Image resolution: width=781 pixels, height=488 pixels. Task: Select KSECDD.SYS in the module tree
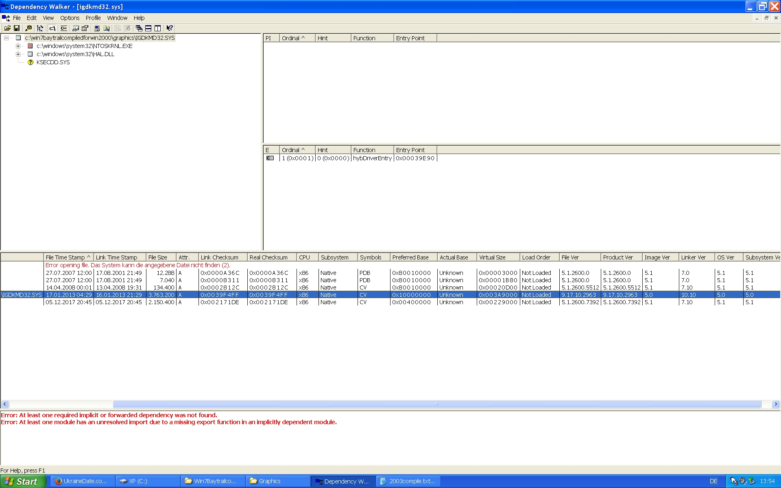coord(53,62)
